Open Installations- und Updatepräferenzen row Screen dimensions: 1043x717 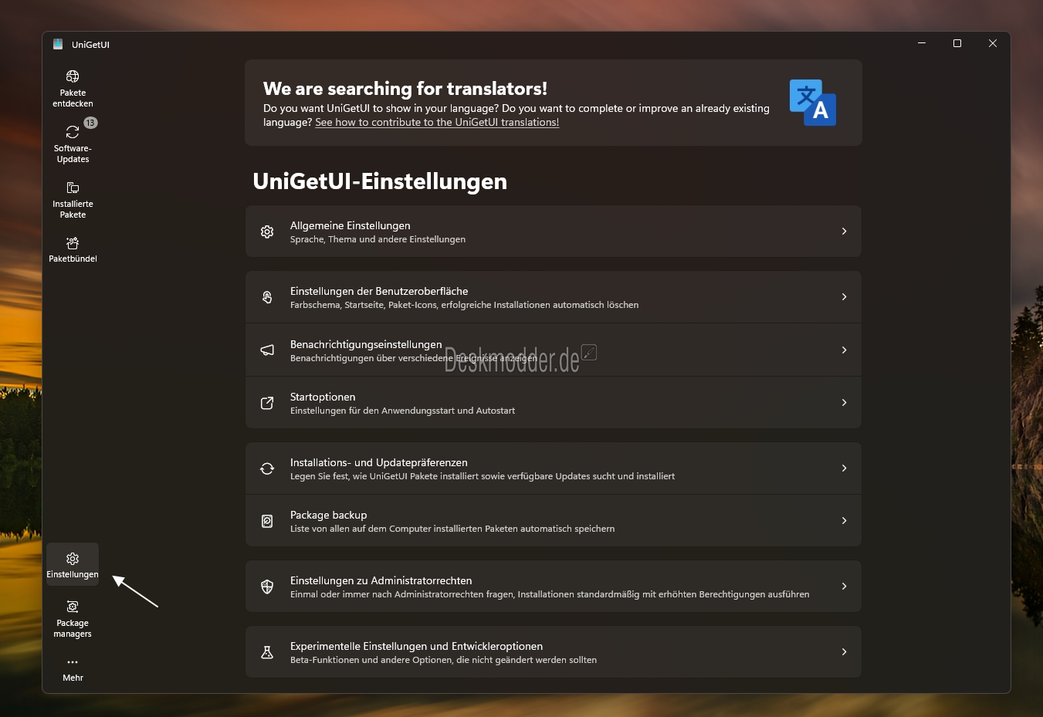click(553, 468)
